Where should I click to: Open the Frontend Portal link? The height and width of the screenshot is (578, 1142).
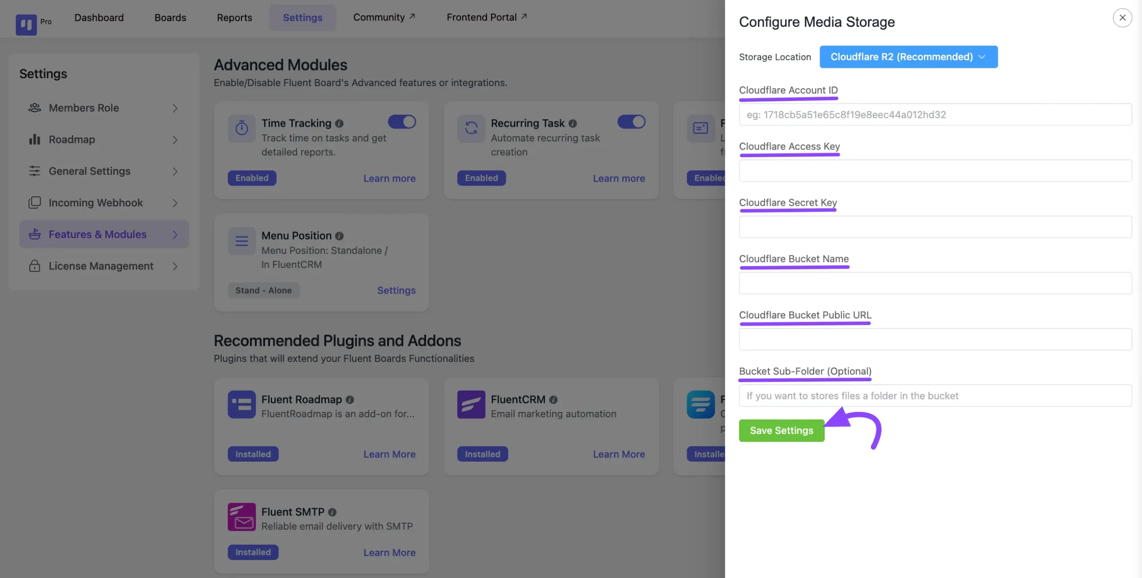[x=487, y=17]
